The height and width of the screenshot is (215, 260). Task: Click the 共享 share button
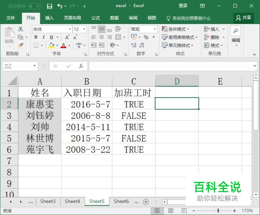click(243, 18)
